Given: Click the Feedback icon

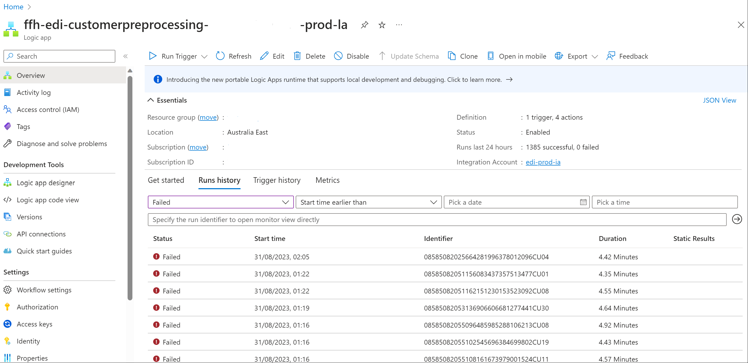Looking at the screenshot, I should (611, 56).
